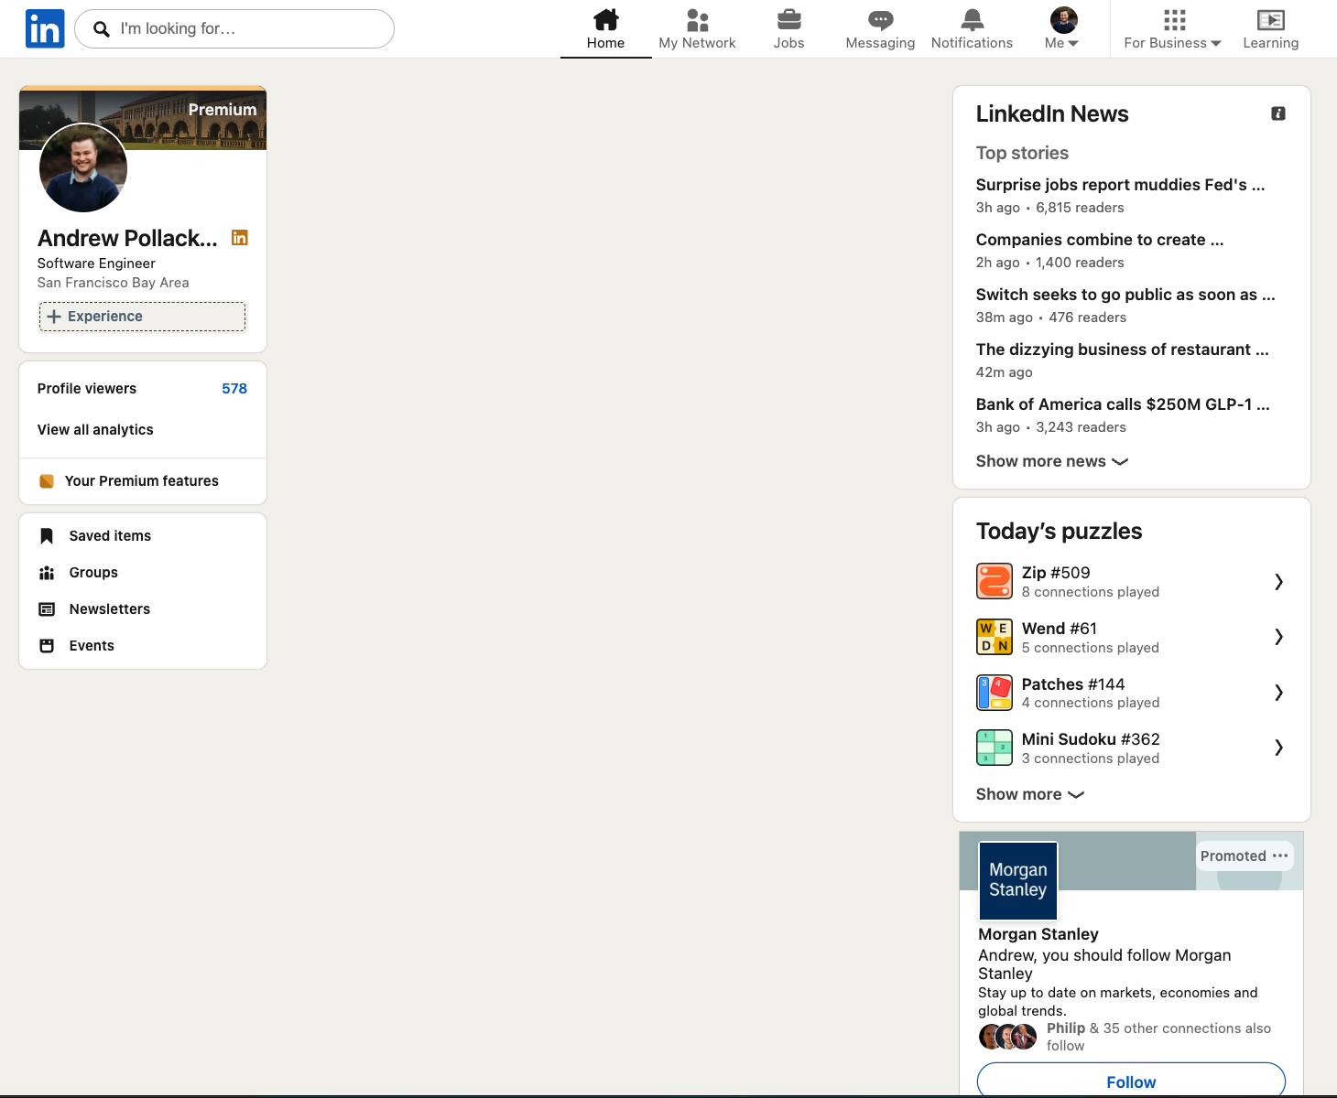
Task: Open Mini Sudoku #362 via its chevron
Action: tap(1279, 748)
